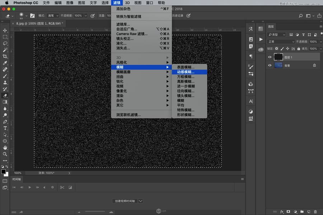Image resolution: width=323 pixels, height=215 pixels.
Task: Expand the 类型 layer filter dropdown
Action: (x=277, y=35)
